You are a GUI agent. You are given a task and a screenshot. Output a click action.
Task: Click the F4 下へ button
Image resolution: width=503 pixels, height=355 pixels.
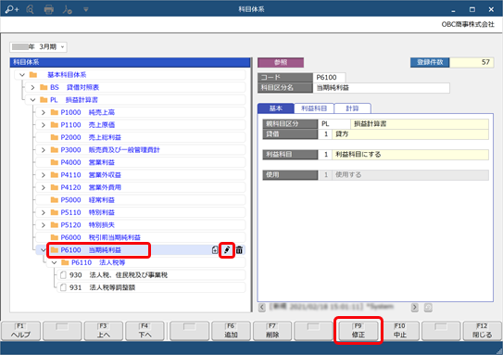click(x=145, y=331)
